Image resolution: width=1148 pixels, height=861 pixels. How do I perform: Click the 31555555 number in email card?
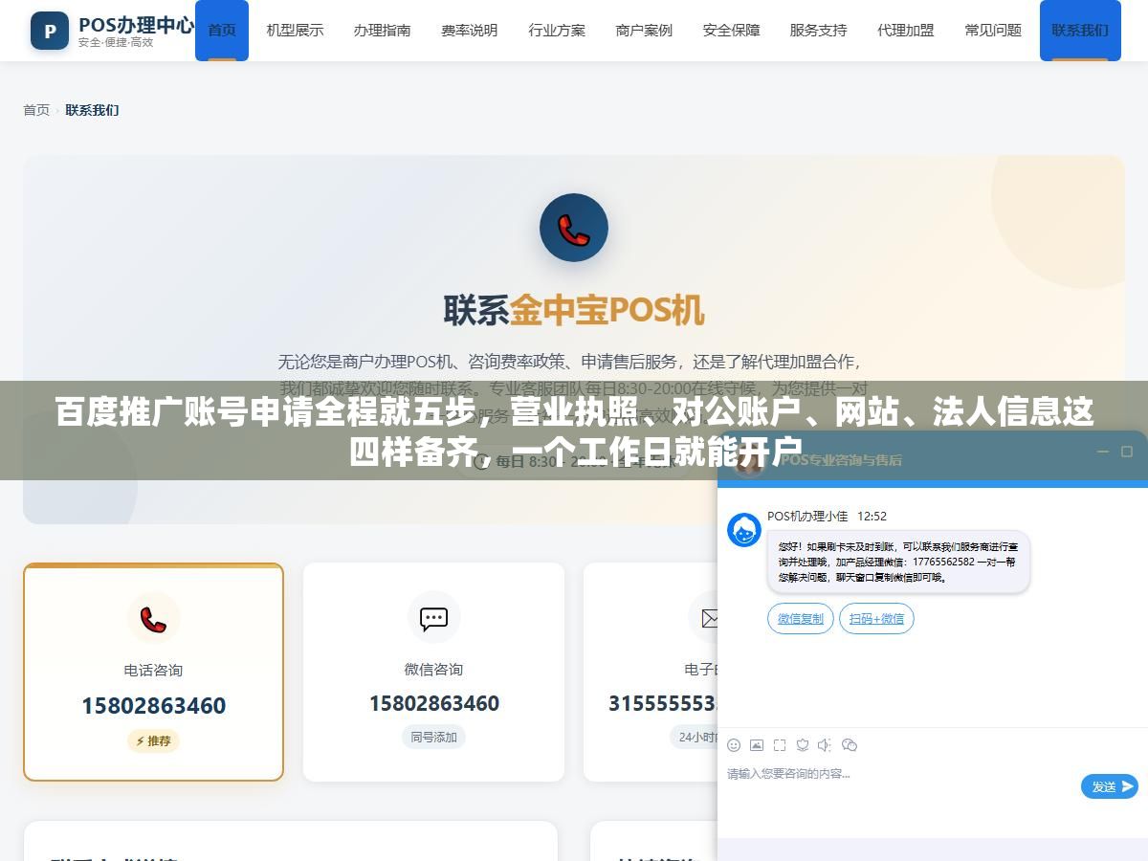coord(663,703)
